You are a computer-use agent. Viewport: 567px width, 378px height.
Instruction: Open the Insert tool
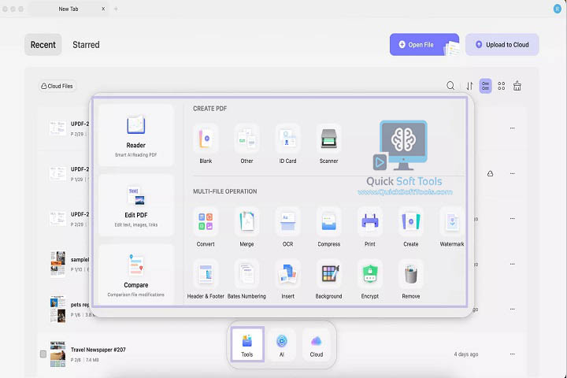pos(287,280)
